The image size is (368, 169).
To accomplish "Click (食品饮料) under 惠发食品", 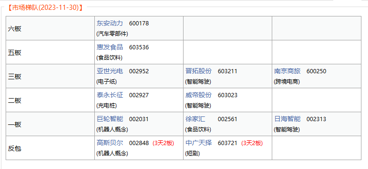I will click(109, 58).
